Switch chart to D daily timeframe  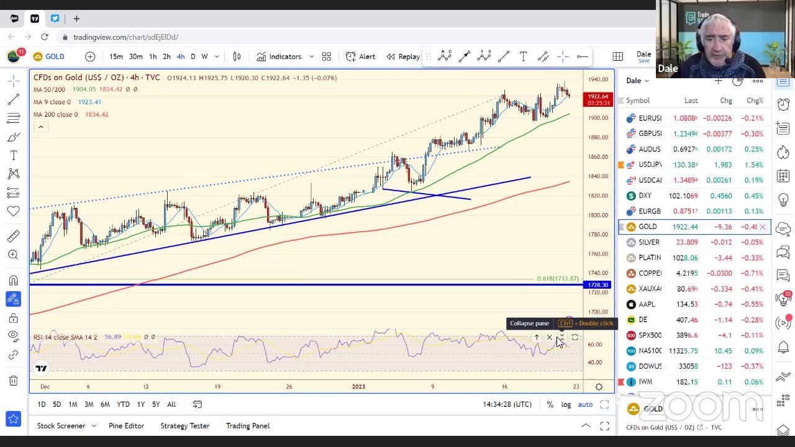click(193, 56)
